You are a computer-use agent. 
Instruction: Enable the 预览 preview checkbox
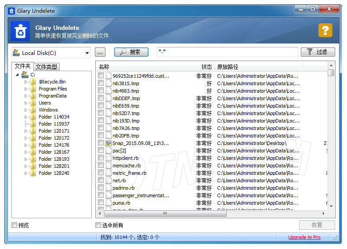click(14, 225)
